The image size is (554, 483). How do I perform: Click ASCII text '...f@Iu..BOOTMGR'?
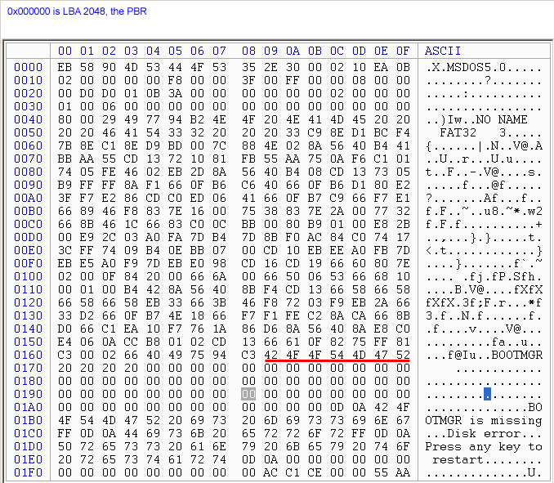[484, 355]
